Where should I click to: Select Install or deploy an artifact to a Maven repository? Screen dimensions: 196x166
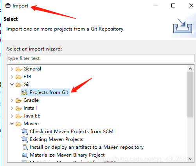point(87,147)
